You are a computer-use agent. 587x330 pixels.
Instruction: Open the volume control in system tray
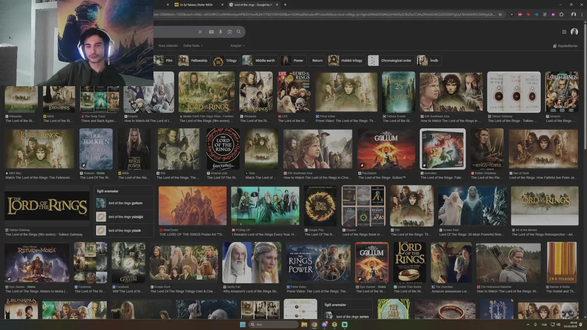coord(558,324)
